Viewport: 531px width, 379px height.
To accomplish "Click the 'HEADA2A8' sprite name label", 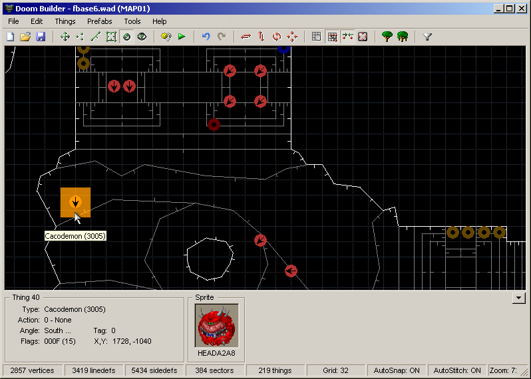I will (216, 353).
